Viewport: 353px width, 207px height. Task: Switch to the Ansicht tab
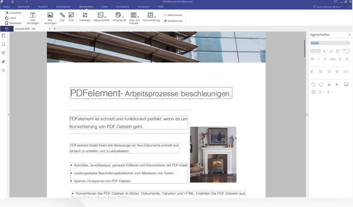(43, 7)
